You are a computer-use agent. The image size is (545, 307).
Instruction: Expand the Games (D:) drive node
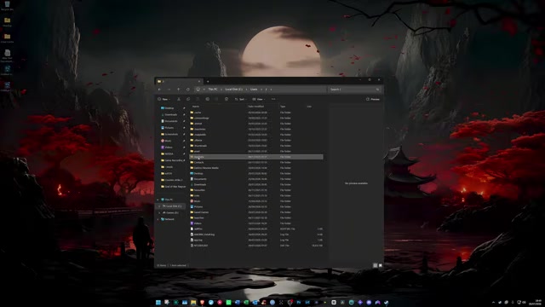tap(159, 212)
